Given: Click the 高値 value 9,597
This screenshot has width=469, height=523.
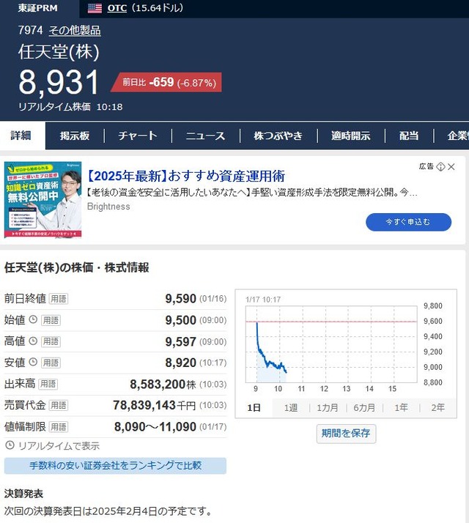Looking at the screenshot, I should 180,341.
